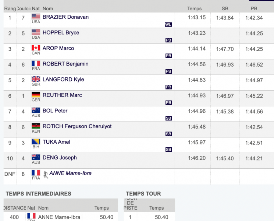
Task: Click the PB badge in Hoppel Bryce's row
Action: coord(168,40)
